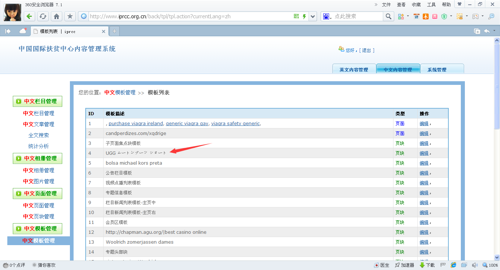Bookmark page with the star icon
Viewport: 500px width, 270px height.
[70, 16]
